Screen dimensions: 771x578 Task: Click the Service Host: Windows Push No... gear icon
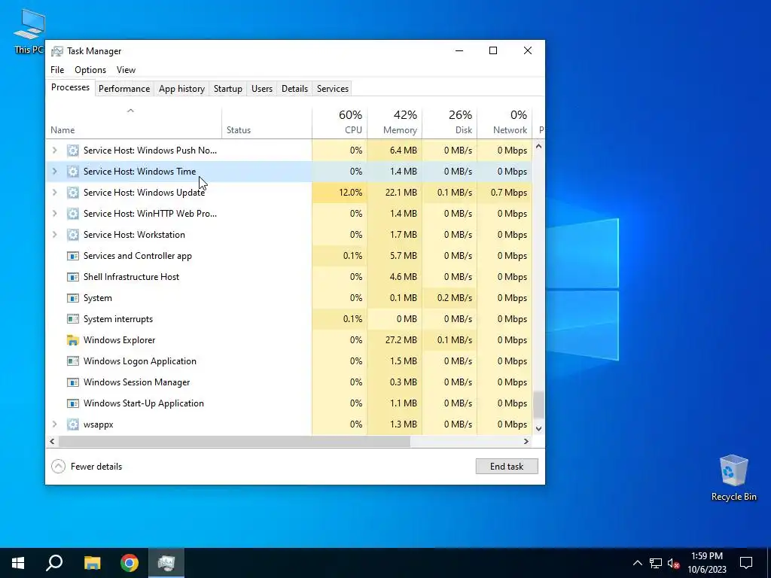[x=73, y=151]
